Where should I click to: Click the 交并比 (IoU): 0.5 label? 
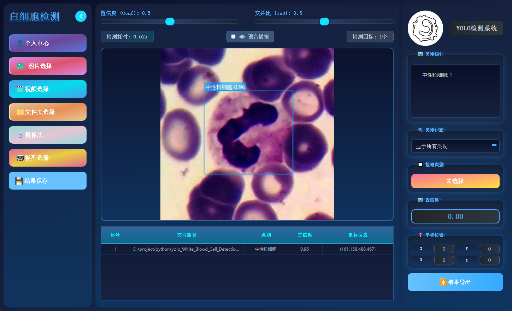pos(278,13)
